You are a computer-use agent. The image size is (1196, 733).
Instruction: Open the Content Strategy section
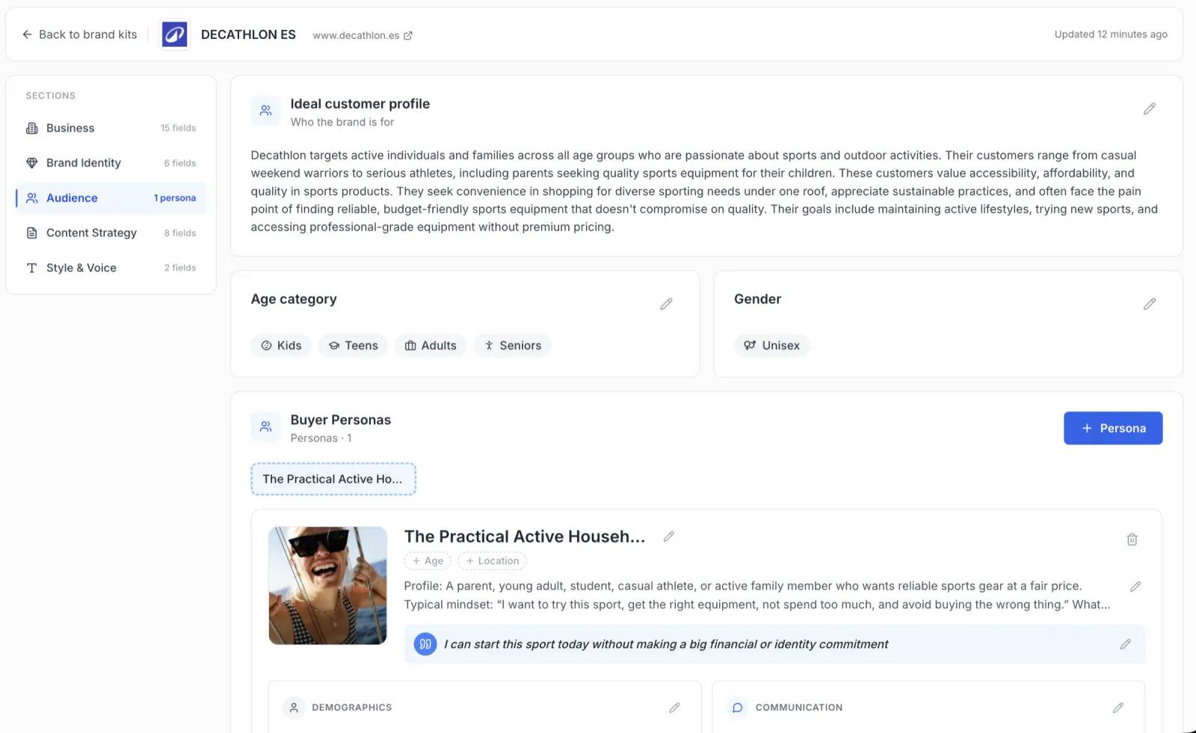[x=111, y=233]
